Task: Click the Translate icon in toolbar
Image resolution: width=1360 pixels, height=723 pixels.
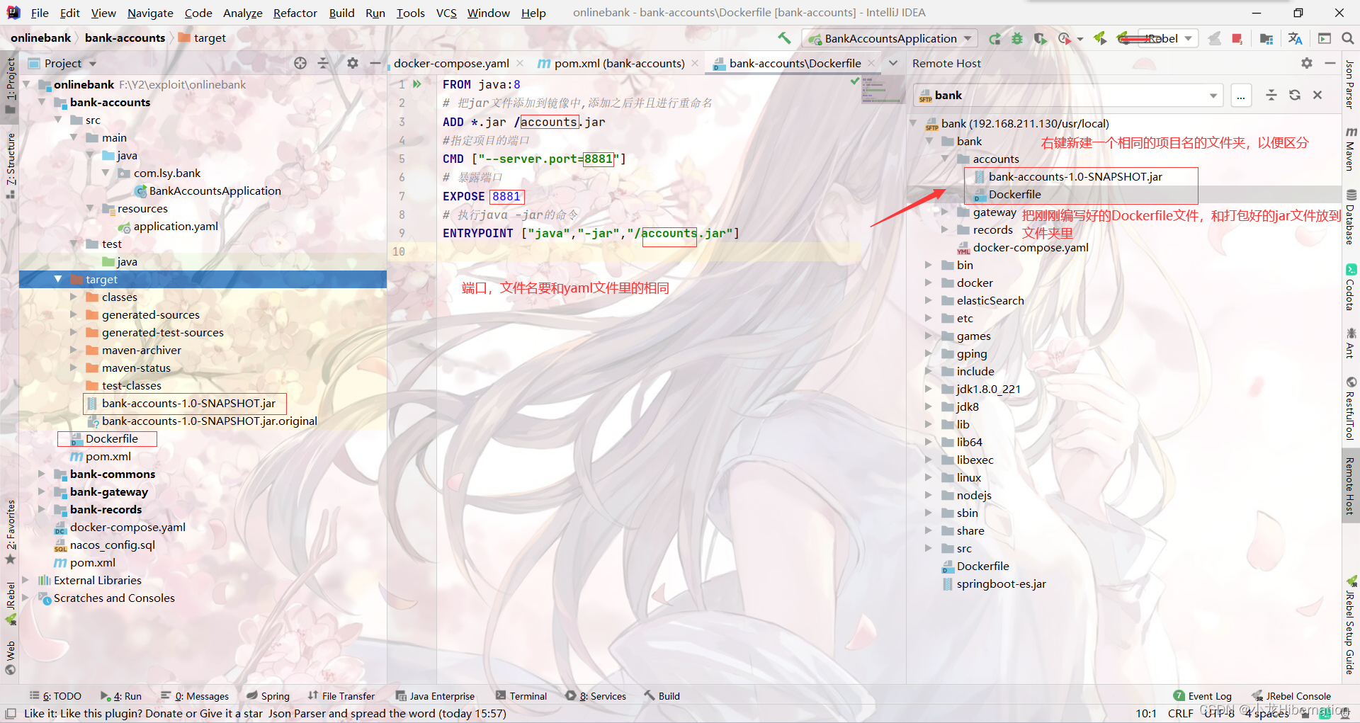Action: pos(1295,38)
